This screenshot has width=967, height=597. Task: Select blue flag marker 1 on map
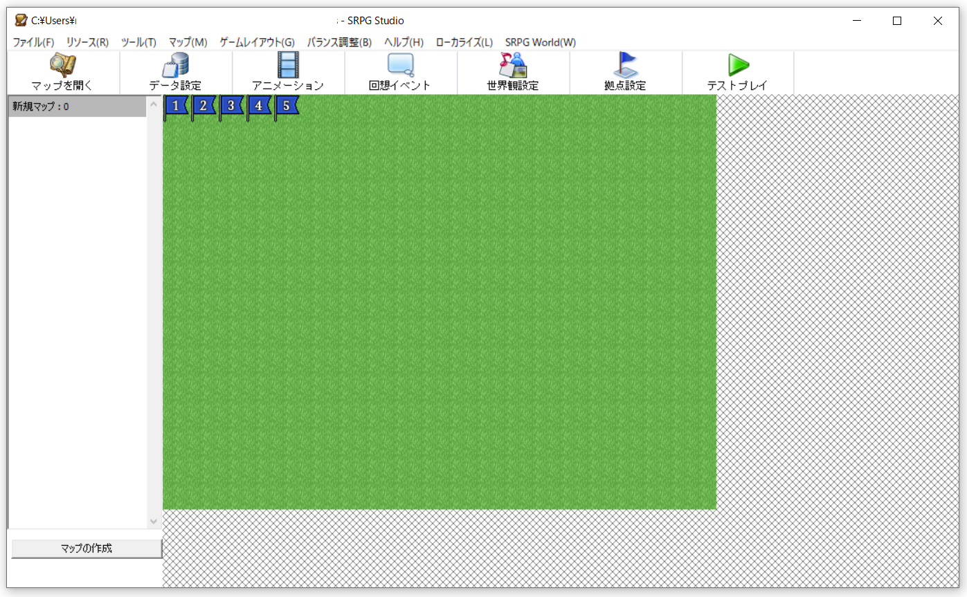(x=177, y=106)
